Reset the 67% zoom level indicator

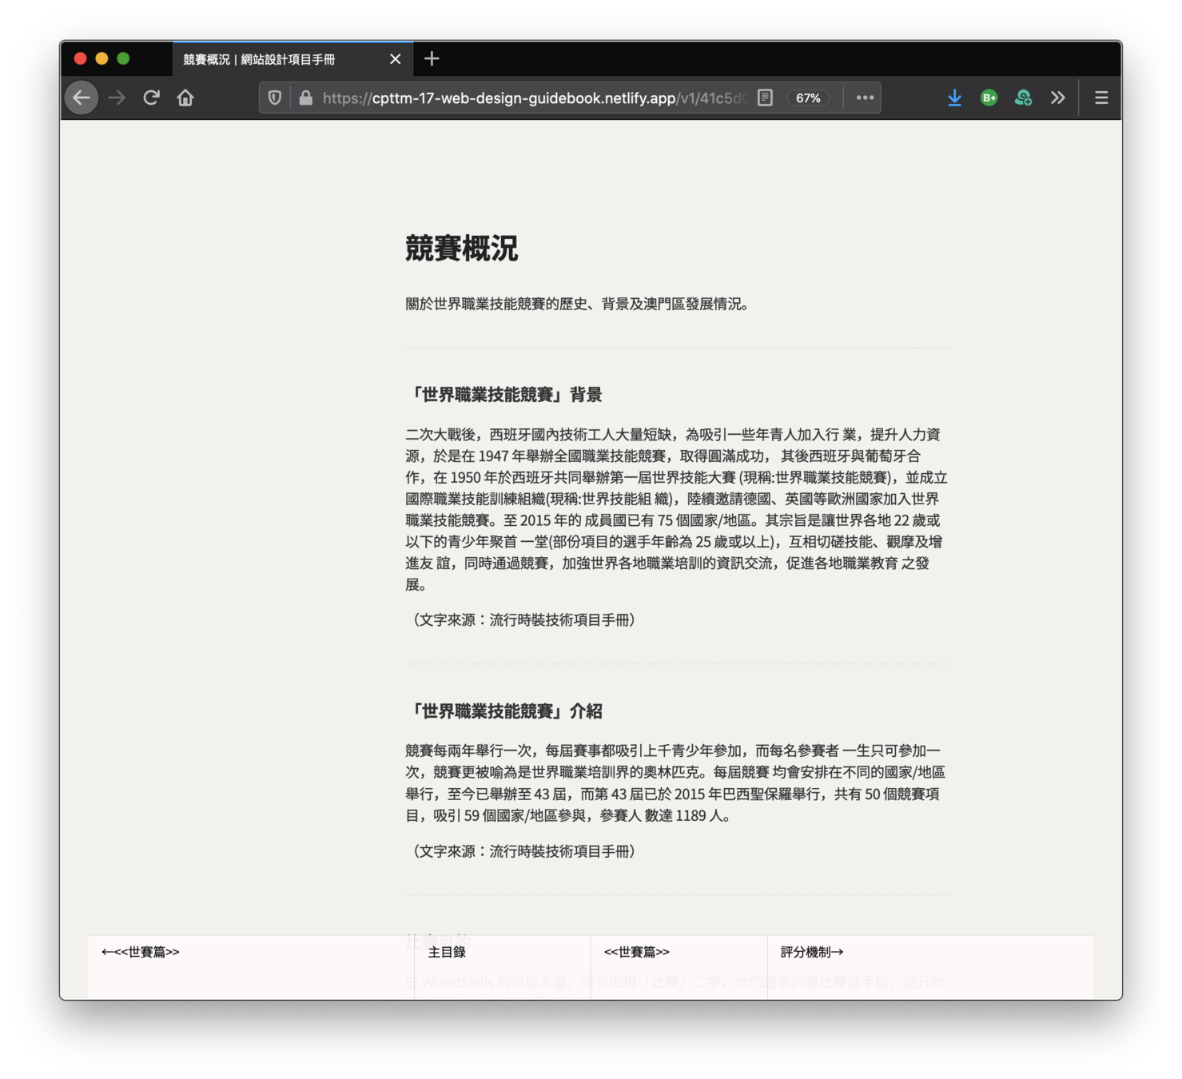pyautogui.click(x=808, y=98)
